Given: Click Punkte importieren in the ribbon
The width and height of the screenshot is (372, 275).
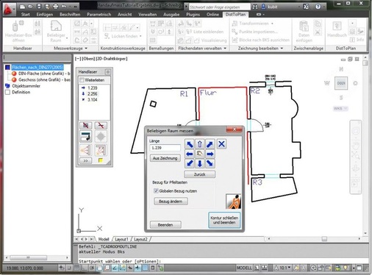Looking at the screenshot, I should (x=255, y=32).
